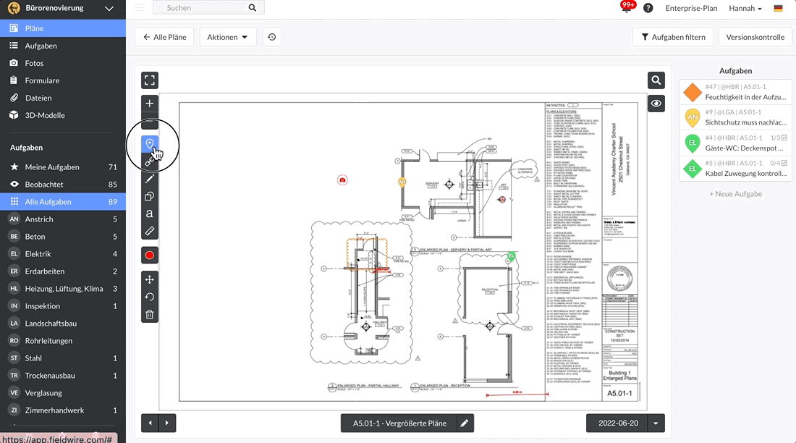The height and width of the screenshot is (443, 796).
Task: Filter by Rohrleitungen category
Action: pos(63,341)
